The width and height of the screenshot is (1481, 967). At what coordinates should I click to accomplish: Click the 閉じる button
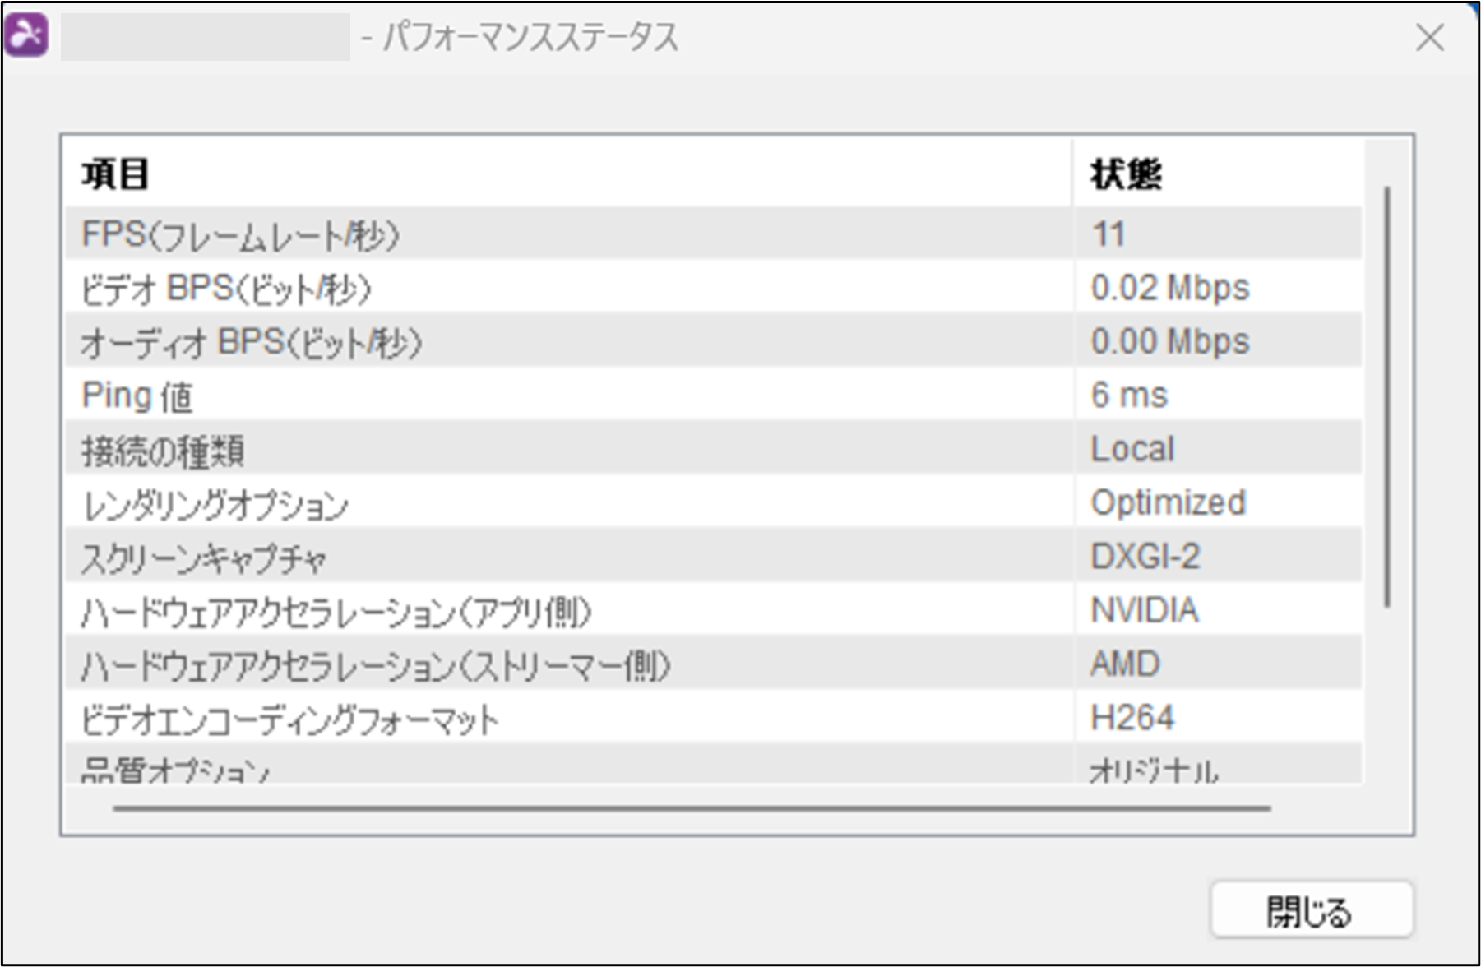coord(1311,911)
